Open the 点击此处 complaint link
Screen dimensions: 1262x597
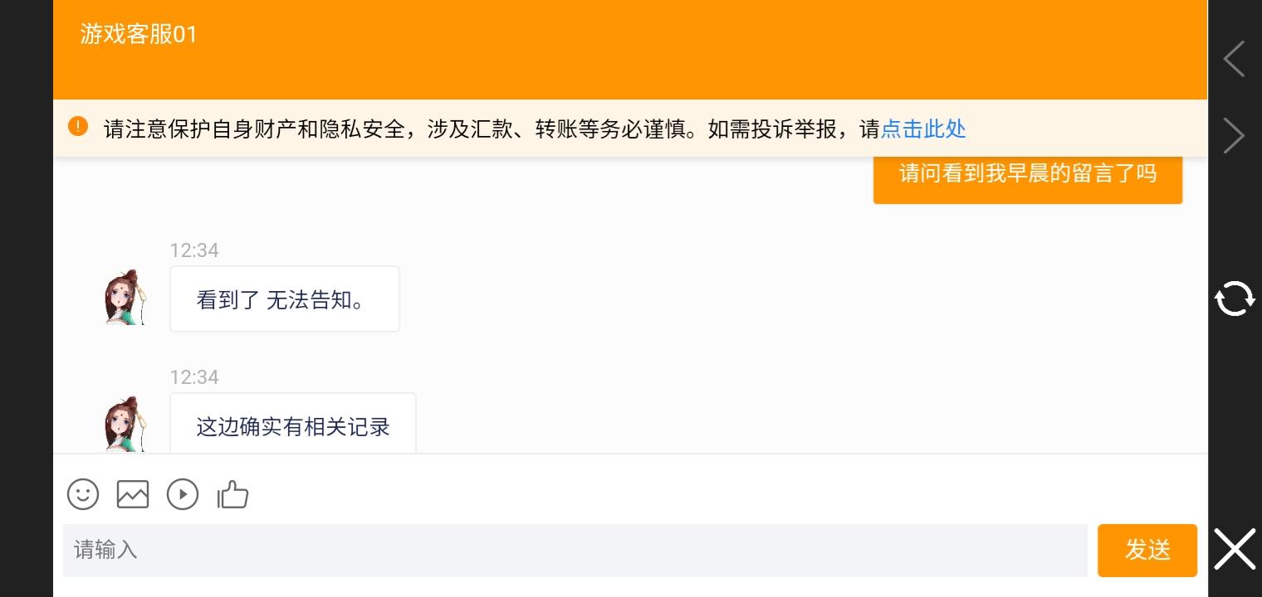point(923,129)
